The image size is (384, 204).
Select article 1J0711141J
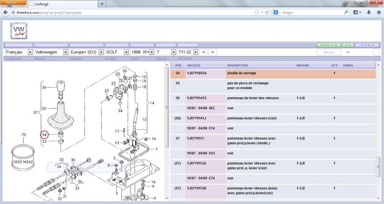pyautogui.click(x=196, y=118)
